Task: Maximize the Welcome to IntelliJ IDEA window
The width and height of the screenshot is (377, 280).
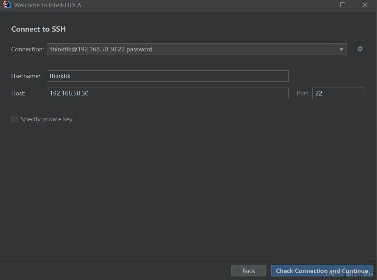Action: point(342,5)
